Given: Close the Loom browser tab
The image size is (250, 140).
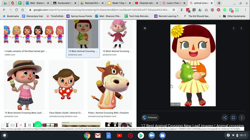Looking at the screenshot, I should pyautogui.click(x=184, y=3).
